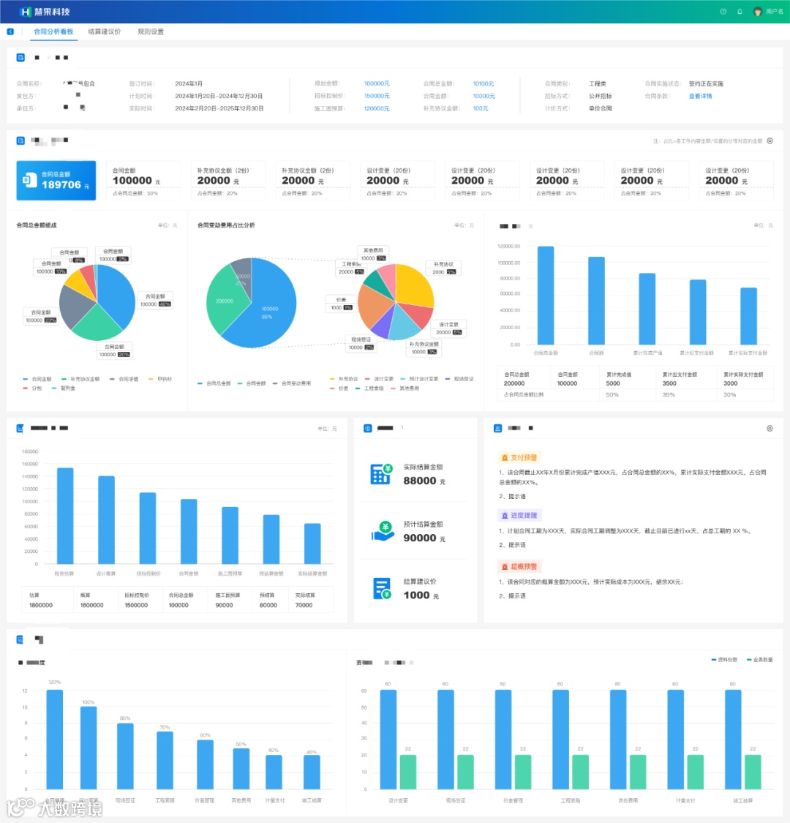Open the 规则设置 tab
Image resolution: width=790 pixels, height=823 pixels.
151,31
